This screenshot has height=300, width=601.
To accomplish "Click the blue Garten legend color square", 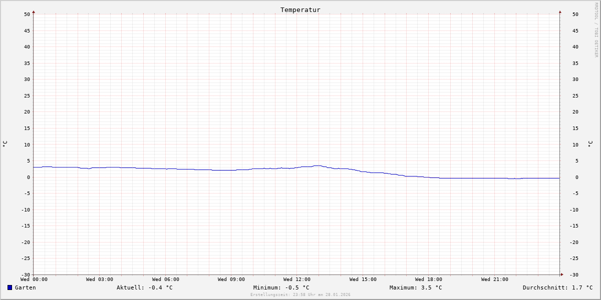I will (x=10, y=287).
